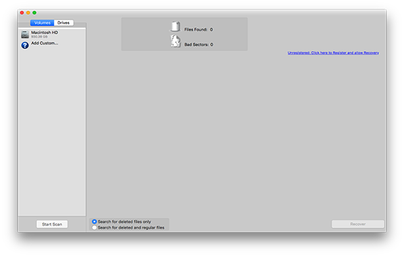This screenshot has width=404, height=256.
Task: Select Search for deleted files only
Action: pyautogui.click(x=121, y=222)
